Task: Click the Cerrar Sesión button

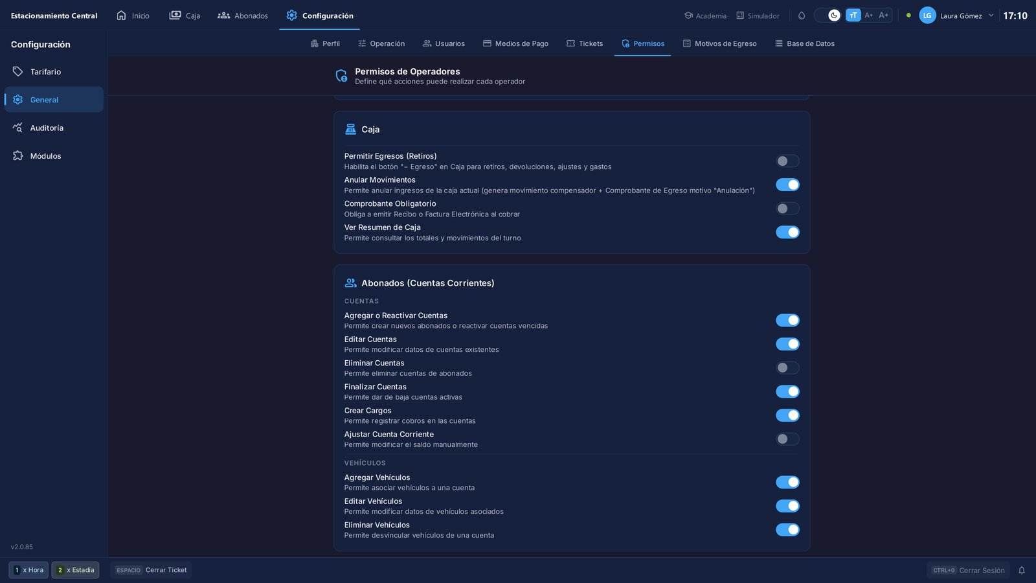Action: pyautogui.click(x=968, y=570)
